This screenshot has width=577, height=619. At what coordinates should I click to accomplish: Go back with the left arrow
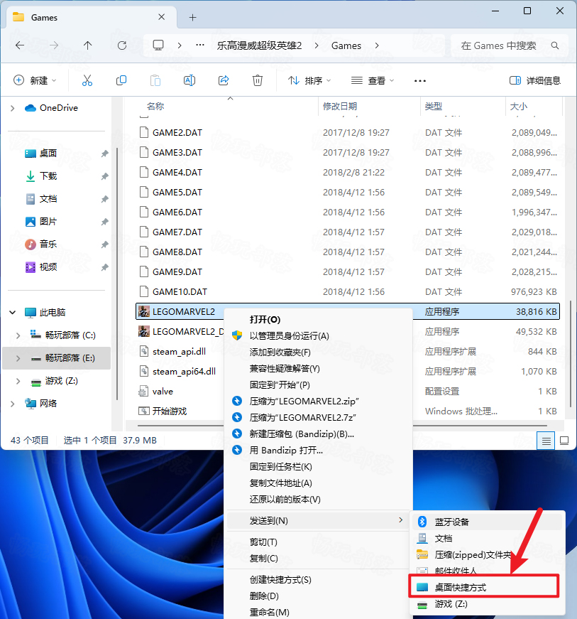20,45
